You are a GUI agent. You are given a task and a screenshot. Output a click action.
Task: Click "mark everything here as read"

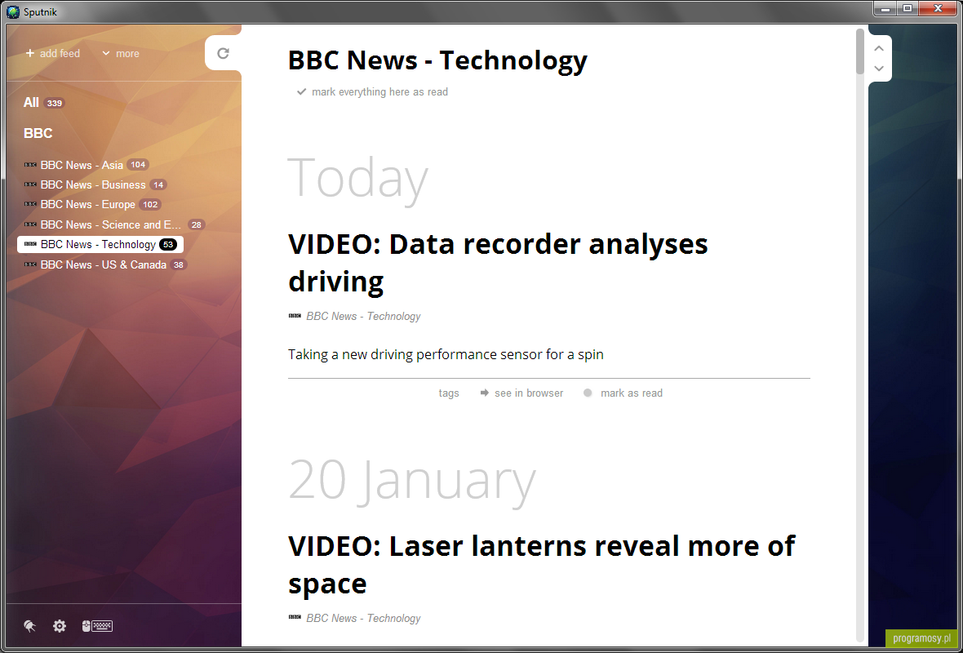click(x=372, y=92)
